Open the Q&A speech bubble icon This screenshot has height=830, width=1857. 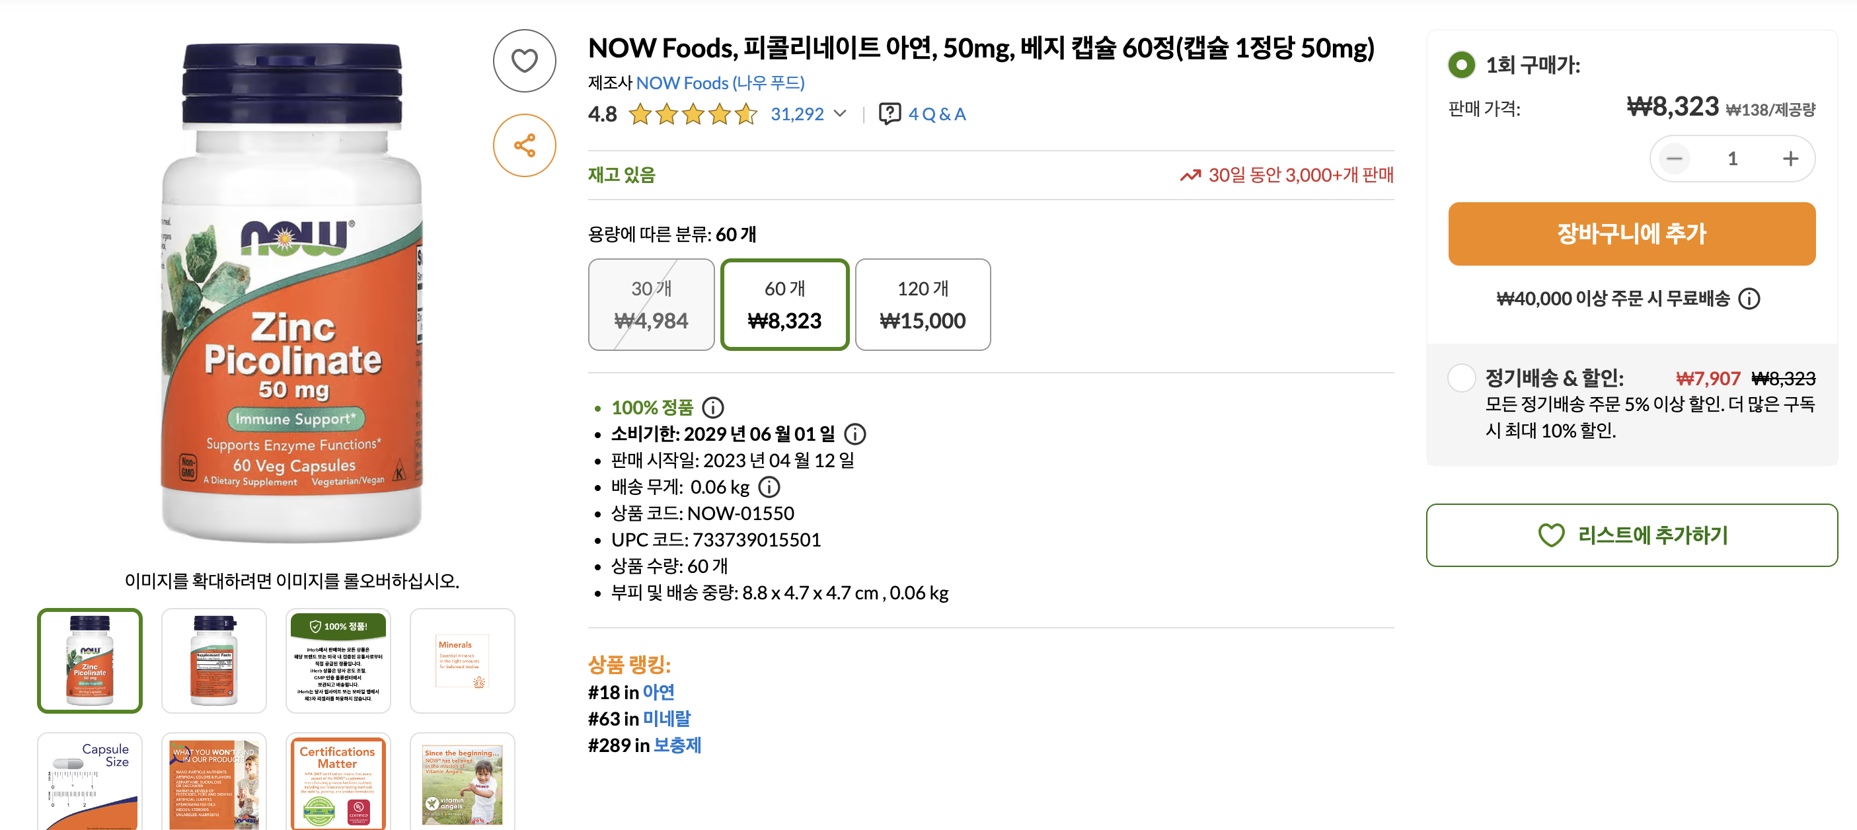[890, 114]
